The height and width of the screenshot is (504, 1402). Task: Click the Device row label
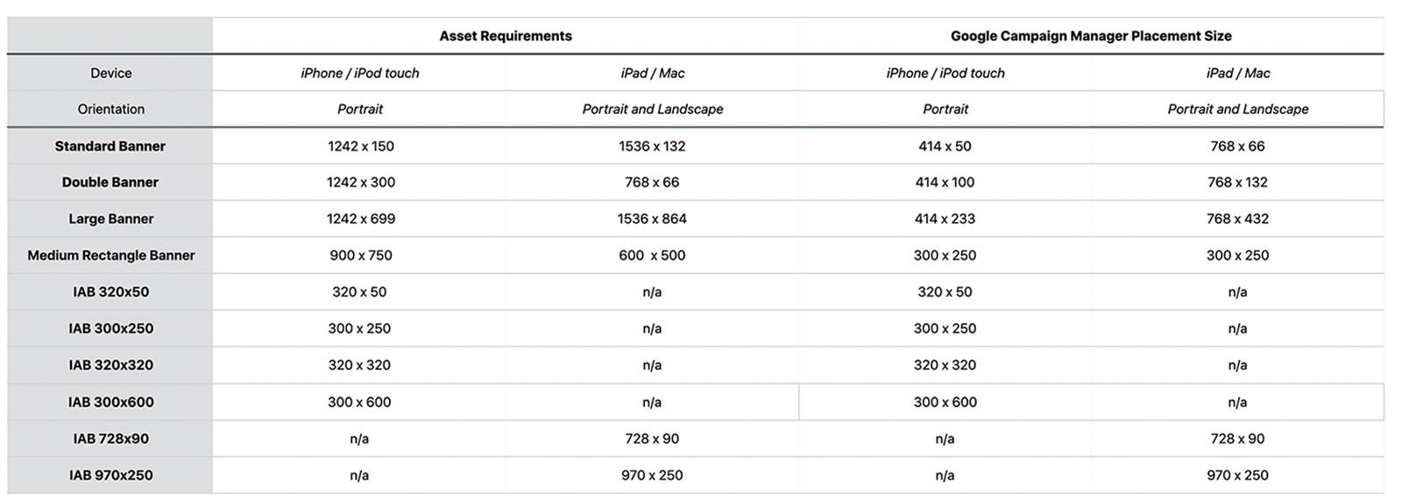coord(110,73)
